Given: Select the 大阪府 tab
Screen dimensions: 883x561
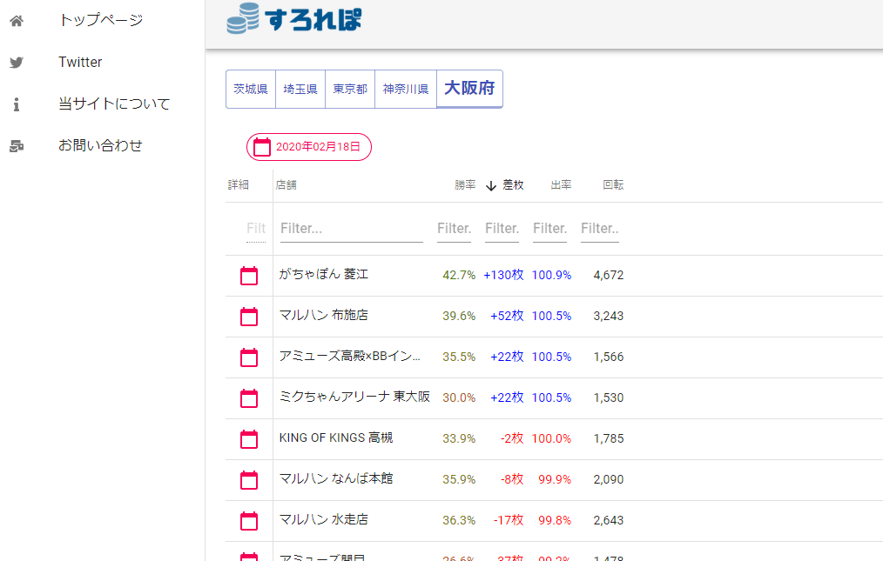Looking at the screenshot, I should [x=469, y=89].
